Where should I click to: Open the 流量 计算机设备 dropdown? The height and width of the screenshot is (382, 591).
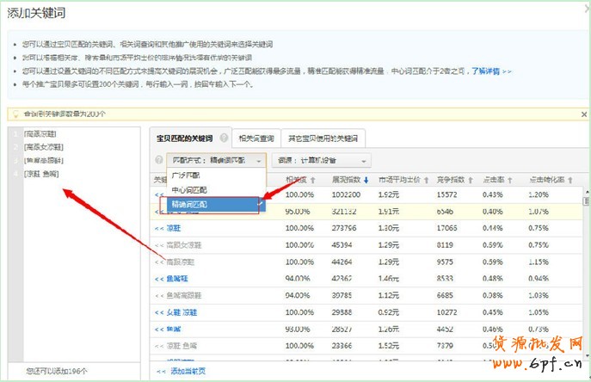coord(321,160)
